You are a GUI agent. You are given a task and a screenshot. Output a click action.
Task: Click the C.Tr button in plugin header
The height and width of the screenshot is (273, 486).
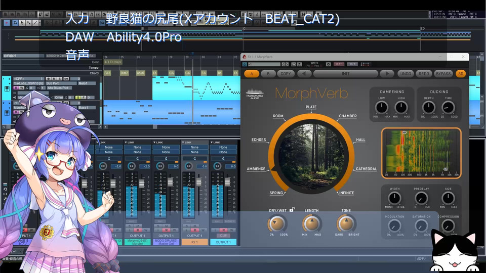339,64
